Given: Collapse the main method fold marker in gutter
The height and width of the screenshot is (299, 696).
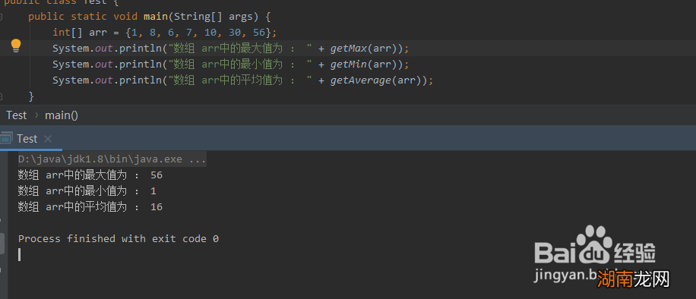Looking at the screenshot, I should point(2,17).
